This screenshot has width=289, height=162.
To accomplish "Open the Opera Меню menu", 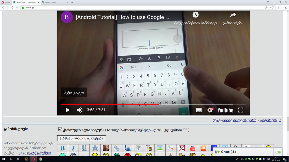I will point(6,2).
